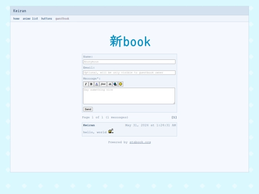Go to page 1 of the messages
The width and height of the screenshot is (259, 194).
pyautogui.click(x=174, y=117)
